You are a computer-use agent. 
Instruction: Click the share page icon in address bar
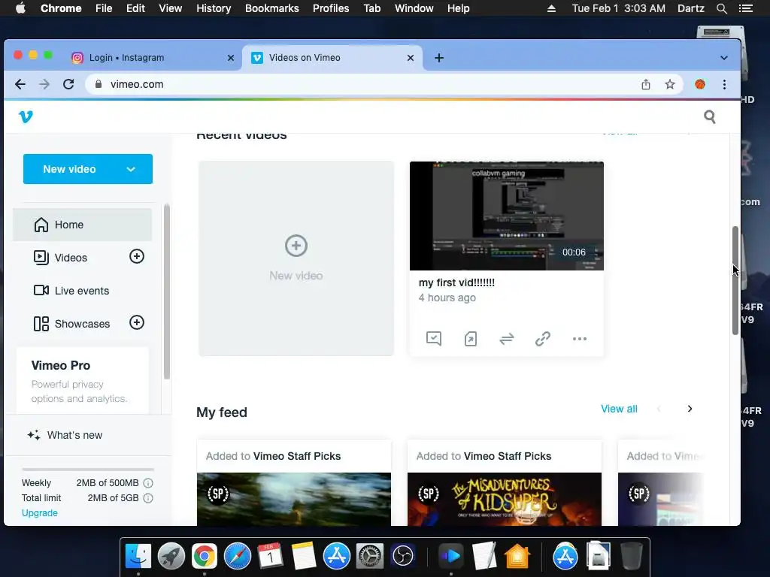[x=646, y=84]
